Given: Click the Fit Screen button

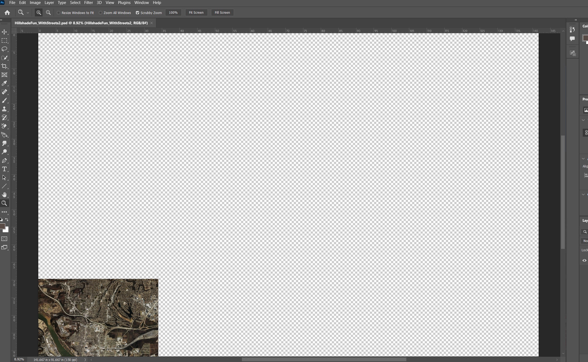Looking at the screenshot, I should coord(196,12).
